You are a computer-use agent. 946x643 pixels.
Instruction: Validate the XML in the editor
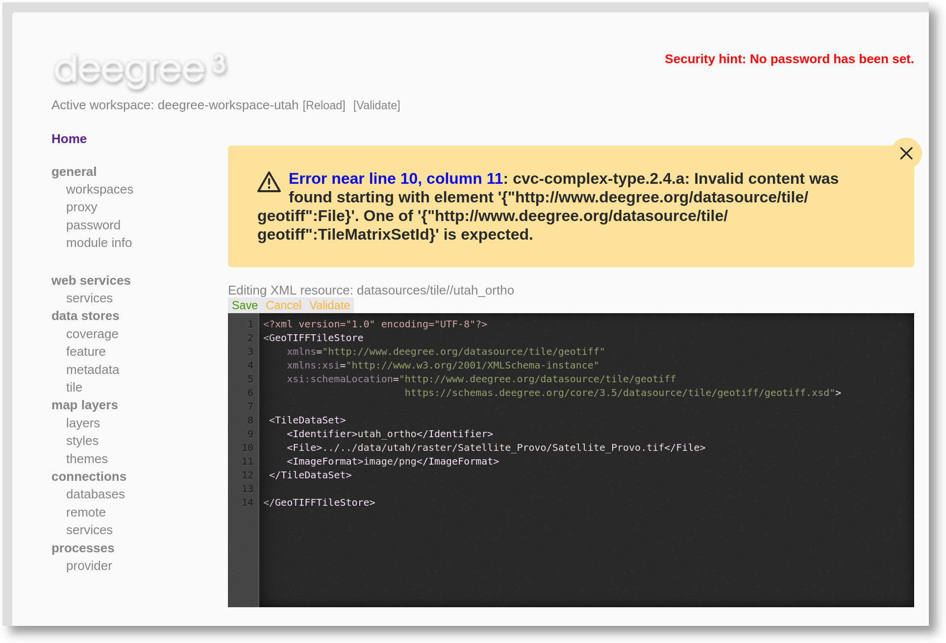pos(329,305)
